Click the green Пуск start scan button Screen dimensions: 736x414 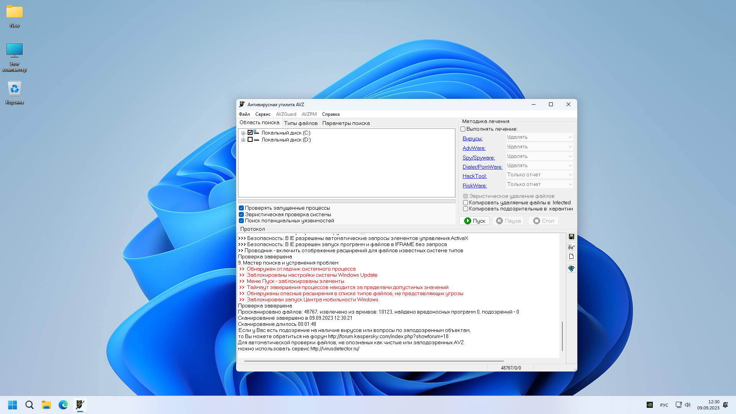click(474, 221)
